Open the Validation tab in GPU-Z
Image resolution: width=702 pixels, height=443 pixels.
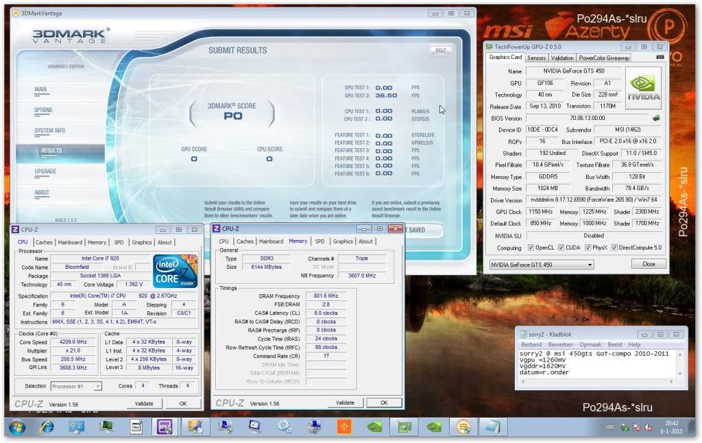coord(562,58)
